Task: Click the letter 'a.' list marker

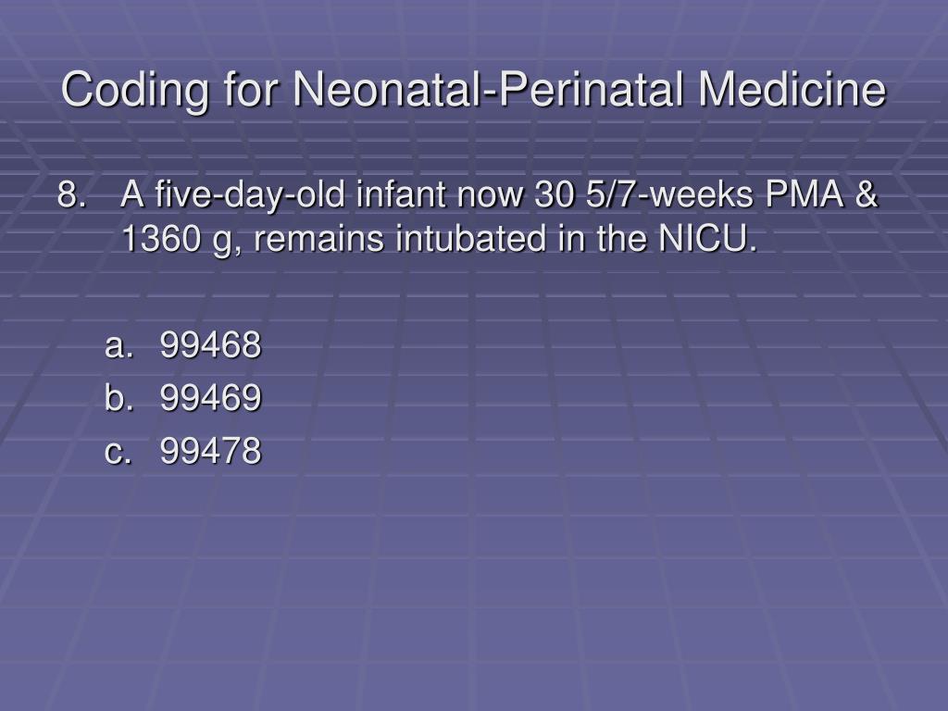Action: coord(118,345)
